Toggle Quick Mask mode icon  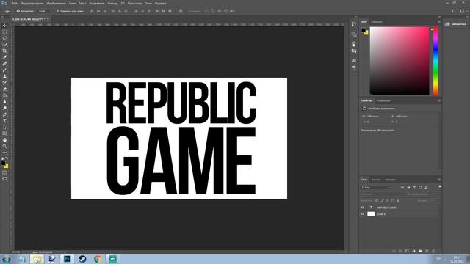(4, 172)
